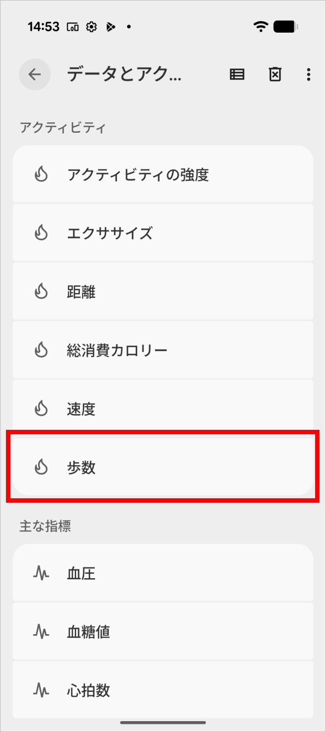
Task: Select the 心拍数 text label
Action: 89,691
